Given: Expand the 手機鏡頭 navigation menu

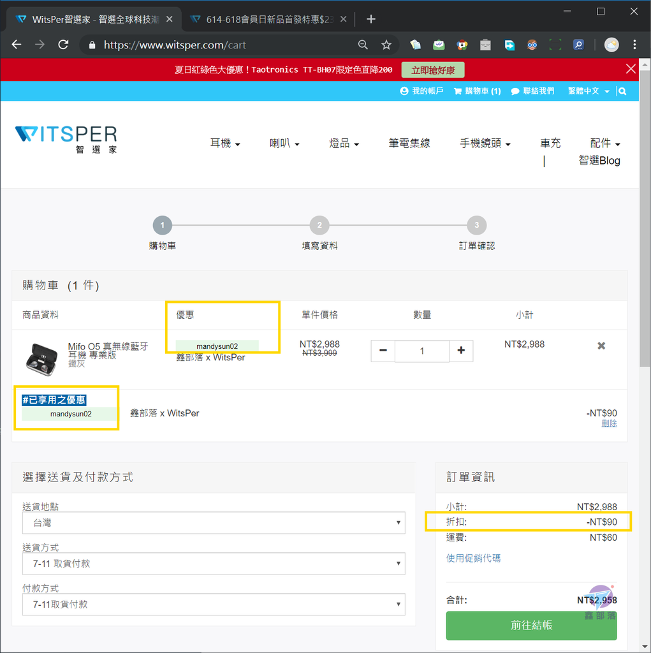Looking at the screenshot, I should (485, 143).
